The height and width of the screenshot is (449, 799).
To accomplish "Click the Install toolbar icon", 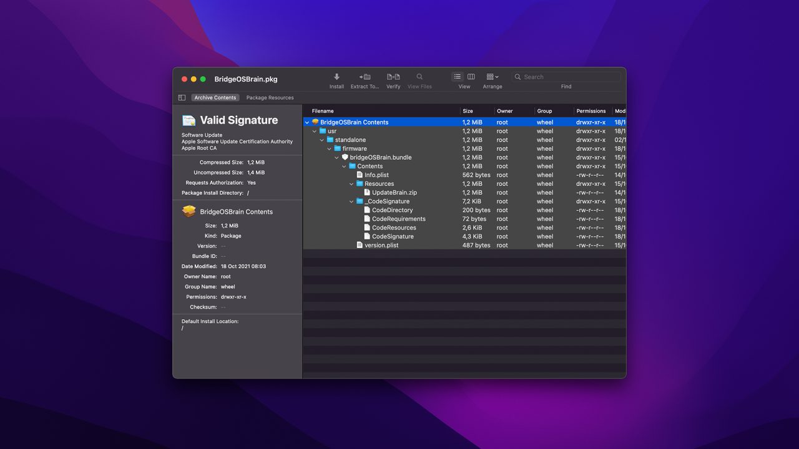I will [x=336, y=77].
